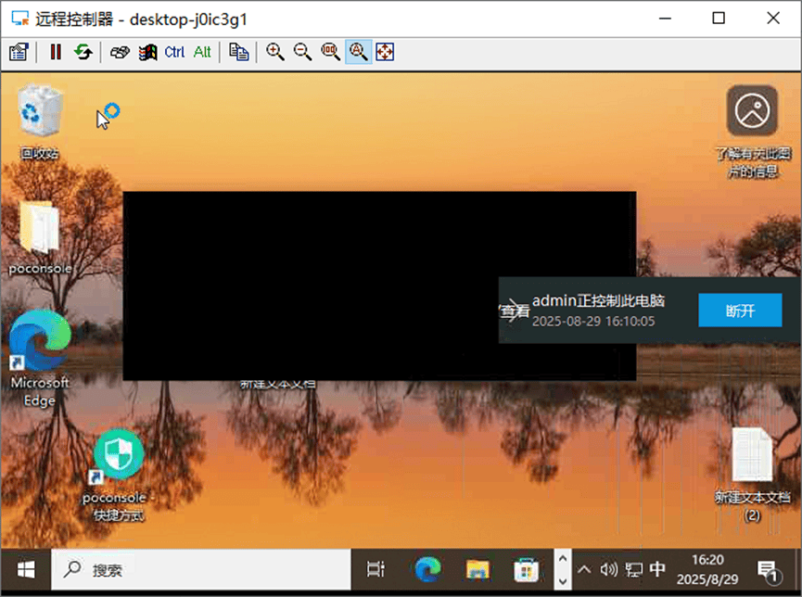Open the properties icon in the toolbar

pos(19,52)
